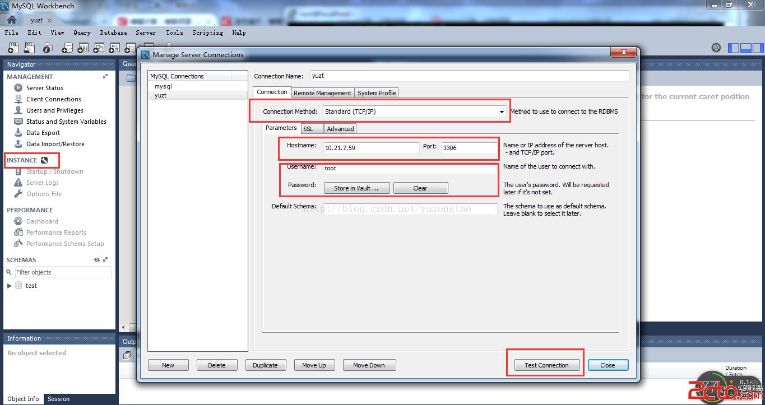Clear the stored password
Image resolution: width=765 pixels, height=405 pixels.
tap(420, 188)
